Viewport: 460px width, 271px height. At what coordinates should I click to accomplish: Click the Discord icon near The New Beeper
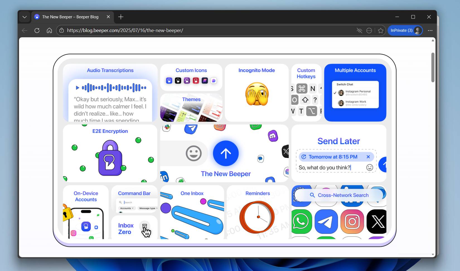[x=273, y=136]
